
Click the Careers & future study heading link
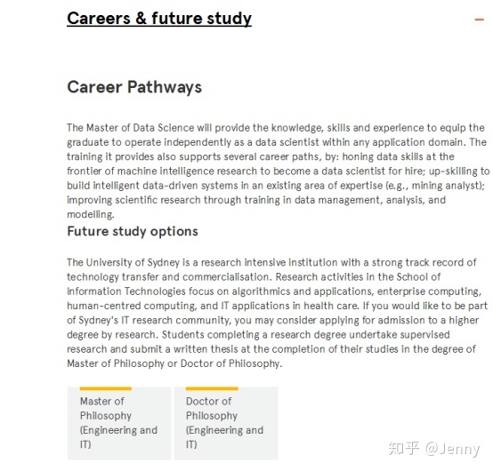pyautogui.click(x=159, y=18)
